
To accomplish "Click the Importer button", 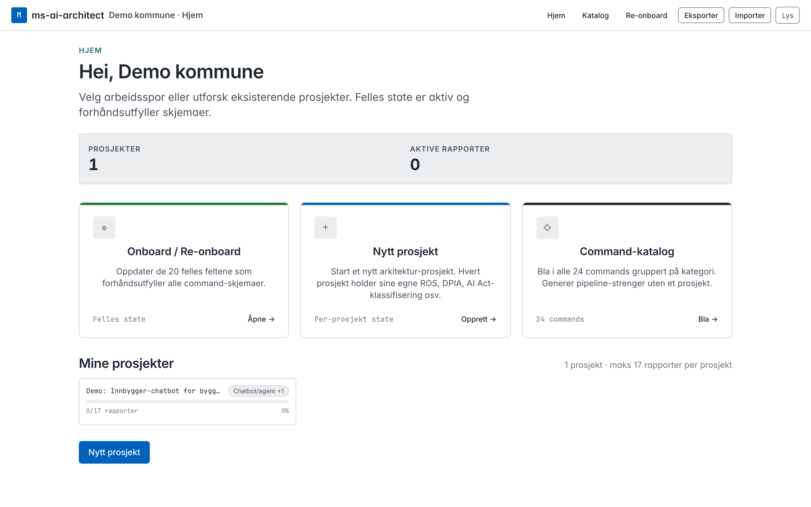I will (x=749, y=15).
